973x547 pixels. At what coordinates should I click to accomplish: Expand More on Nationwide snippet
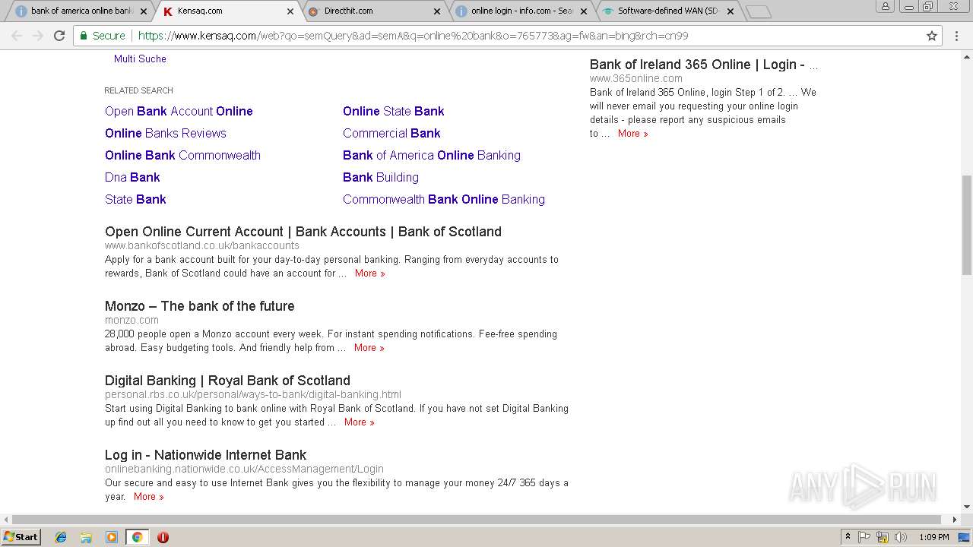[x=149, y=497]
